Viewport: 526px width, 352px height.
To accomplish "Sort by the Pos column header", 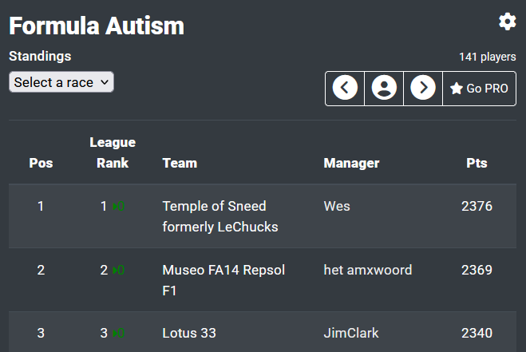I will click(x=41, y=163).
